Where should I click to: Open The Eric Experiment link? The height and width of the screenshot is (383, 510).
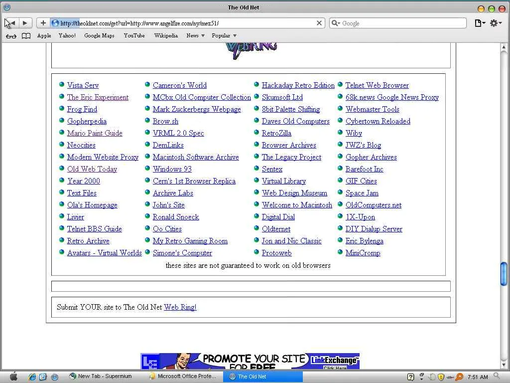click(x=98, y=97)
